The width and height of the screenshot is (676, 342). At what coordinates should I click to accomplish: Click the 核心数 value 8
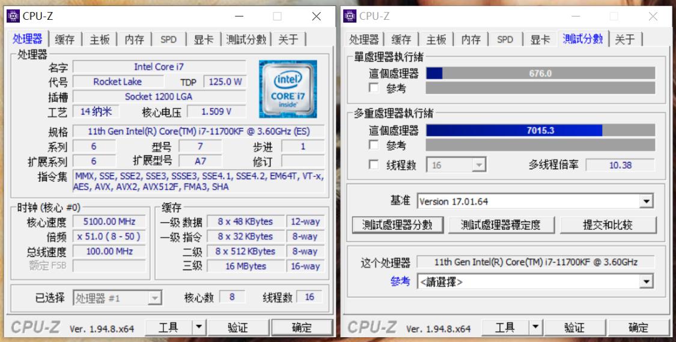232,297
